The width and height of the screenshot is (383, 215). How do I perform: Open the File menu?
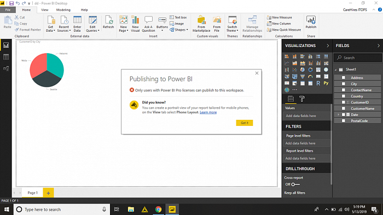click(8, 10)
